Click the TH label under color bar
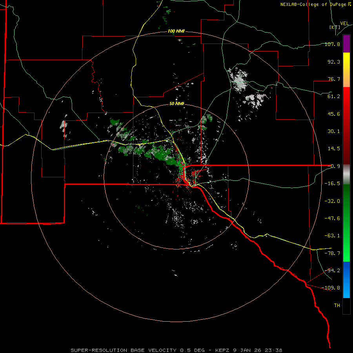Screen dimensions: 353x353 point(337,306)
